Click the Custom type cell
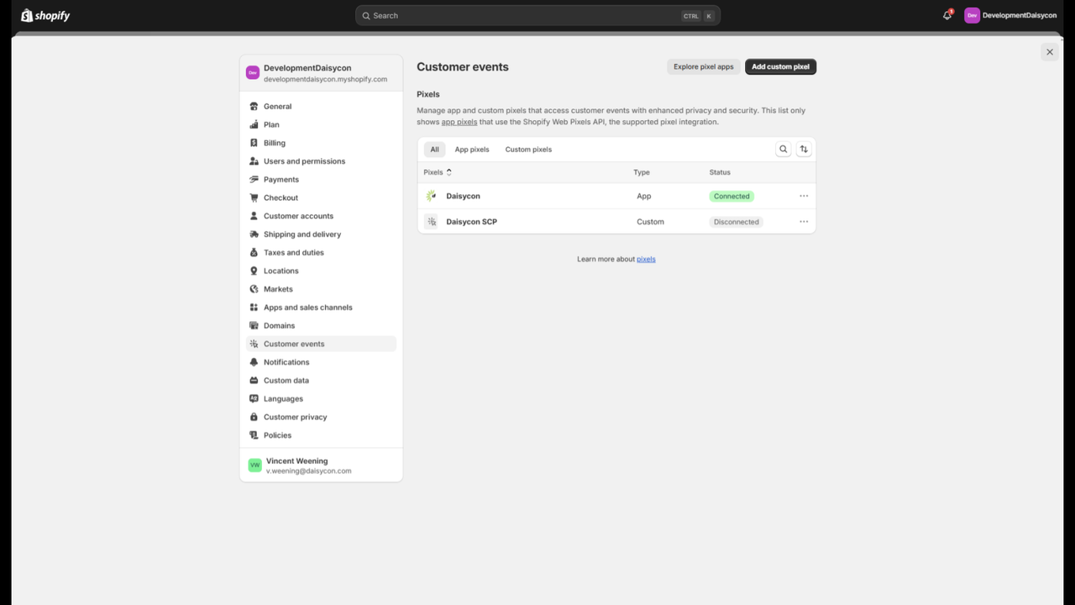 pos(650,222)
